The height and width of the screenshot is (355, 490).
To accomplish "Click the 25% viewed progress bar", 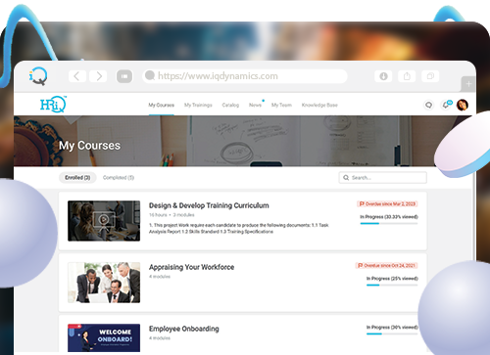I will pyautogui.click(x=392, y=285).
